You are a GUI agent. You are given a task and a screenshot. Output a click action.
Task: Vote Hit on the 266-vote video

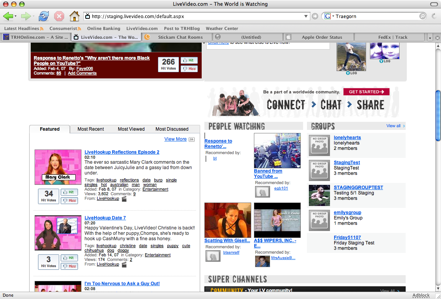pos(189,60)
